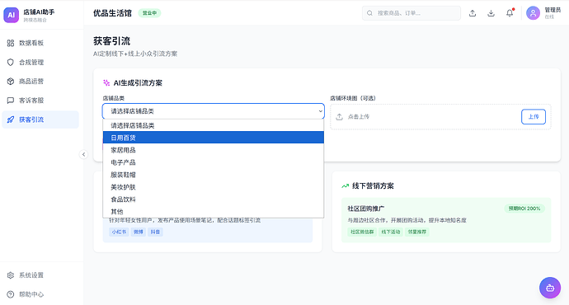Click the upload icon in top bar

(473, 13)
